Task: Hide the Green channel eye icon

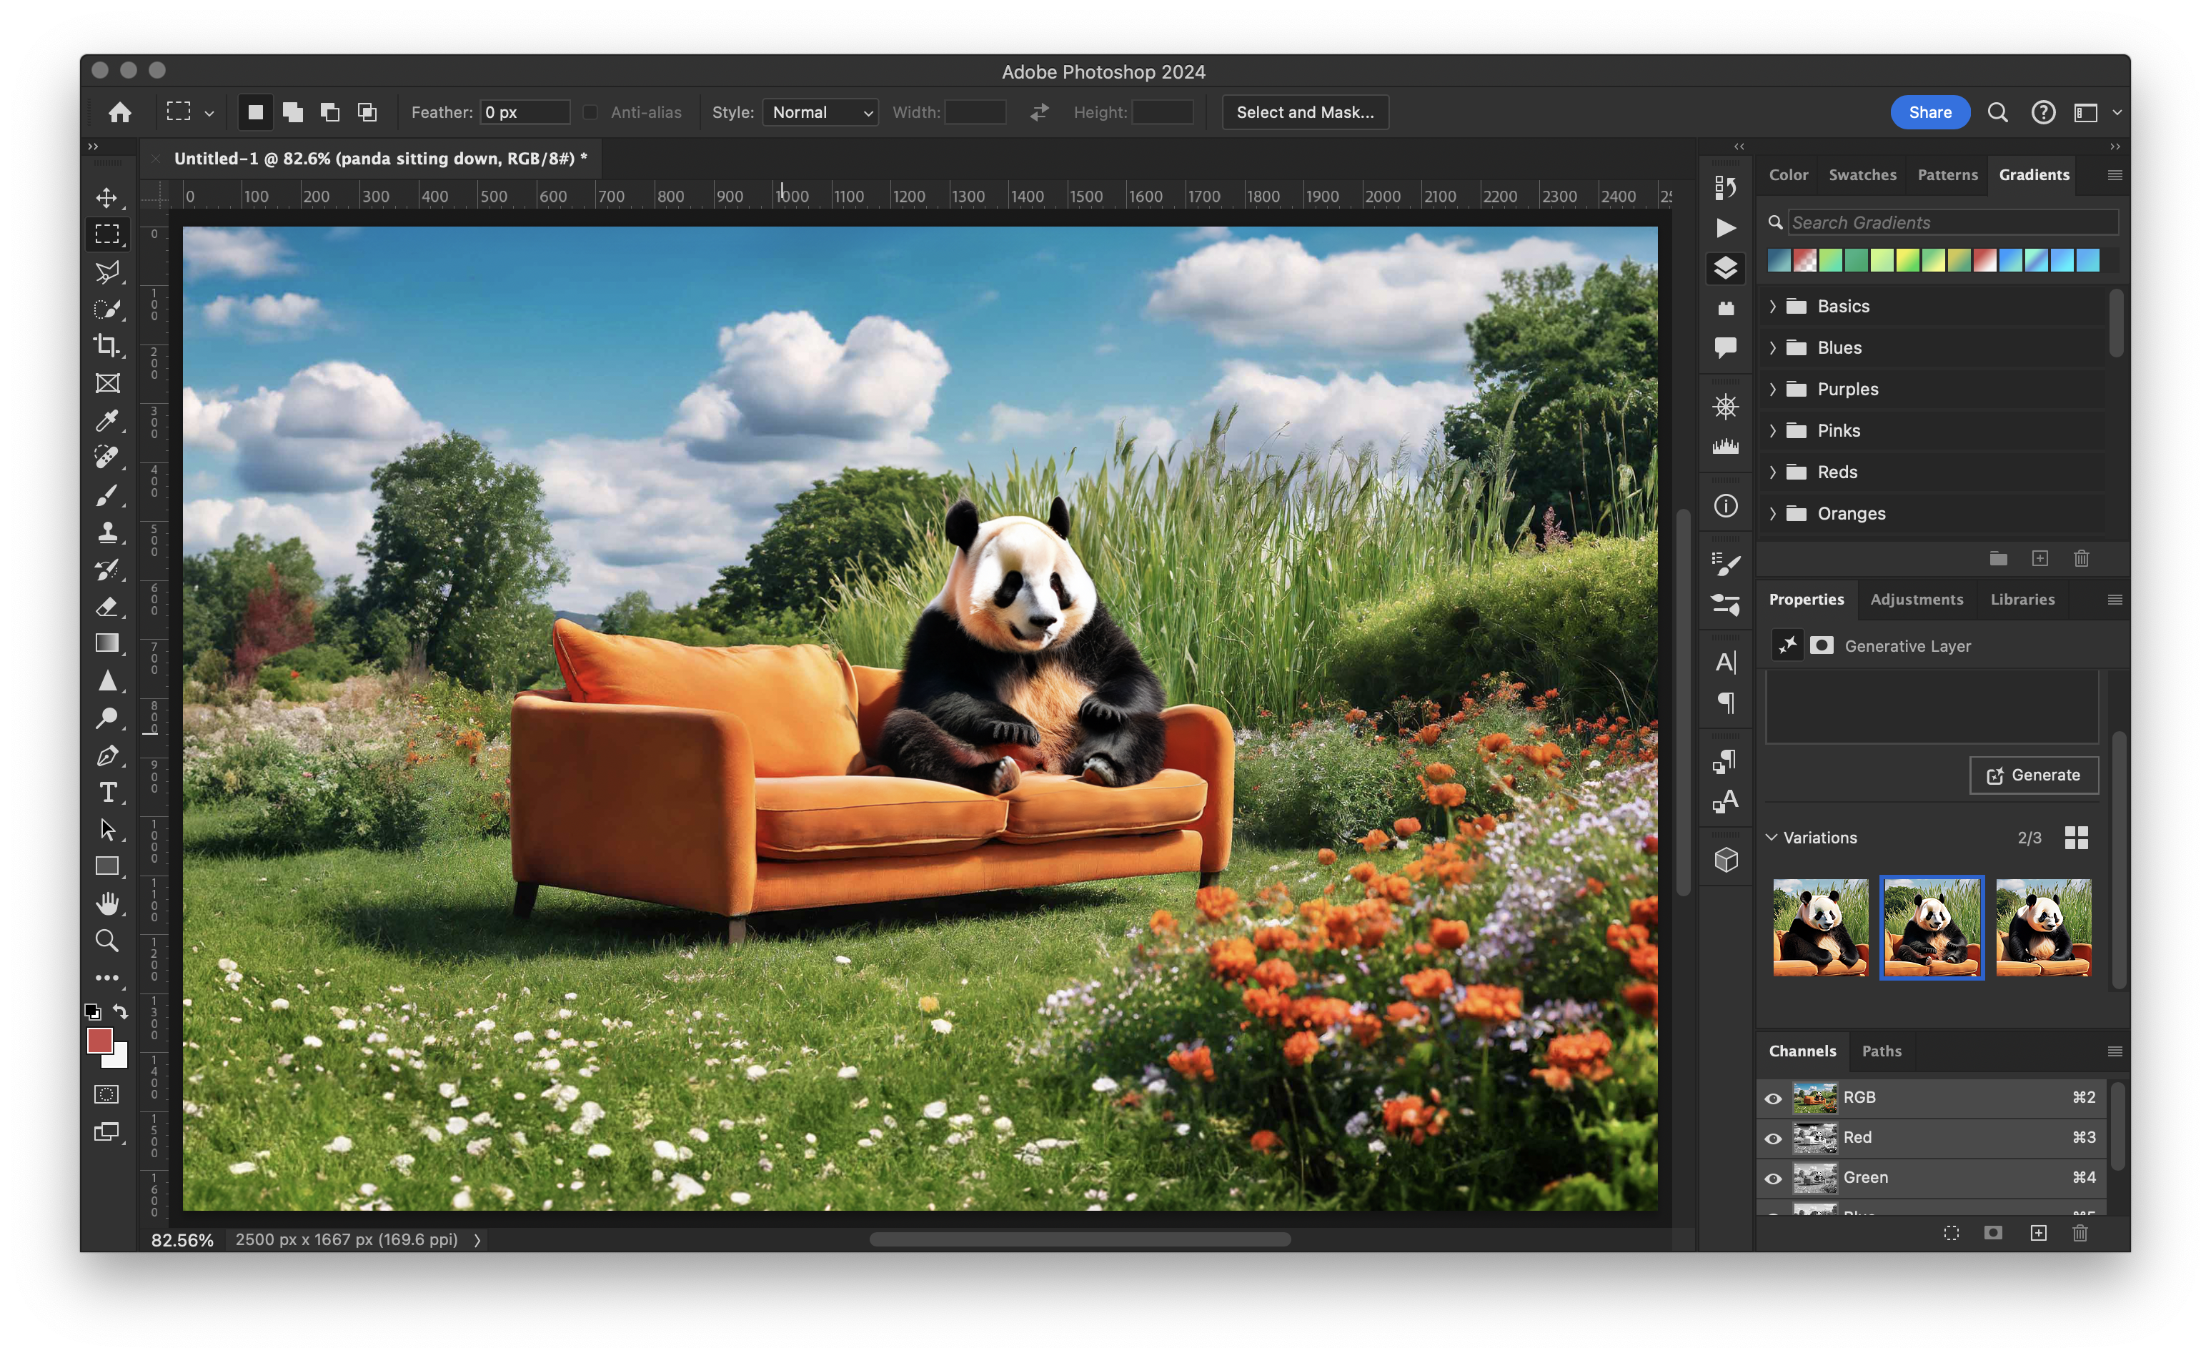Action: (x=1773, y=1177)
